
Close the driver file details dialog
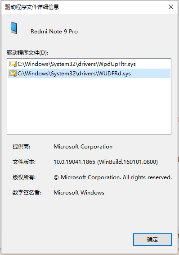(171, 7)
